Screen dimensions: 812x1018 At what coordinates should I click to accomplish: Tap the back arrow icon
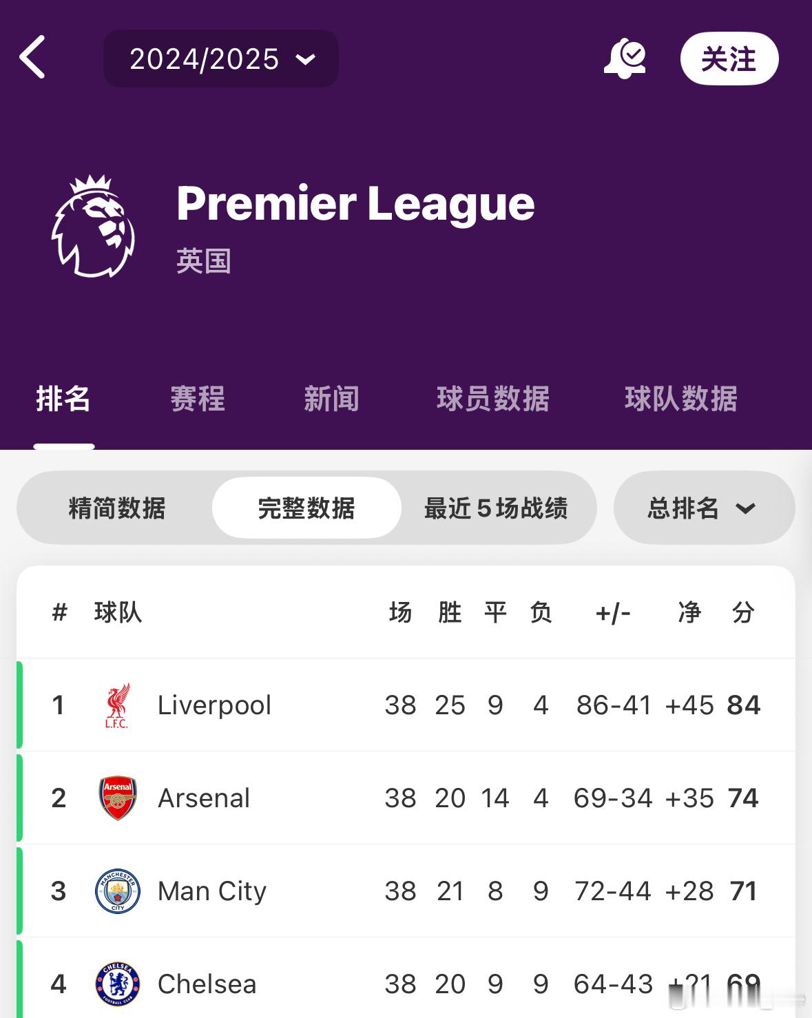[32, 57]
